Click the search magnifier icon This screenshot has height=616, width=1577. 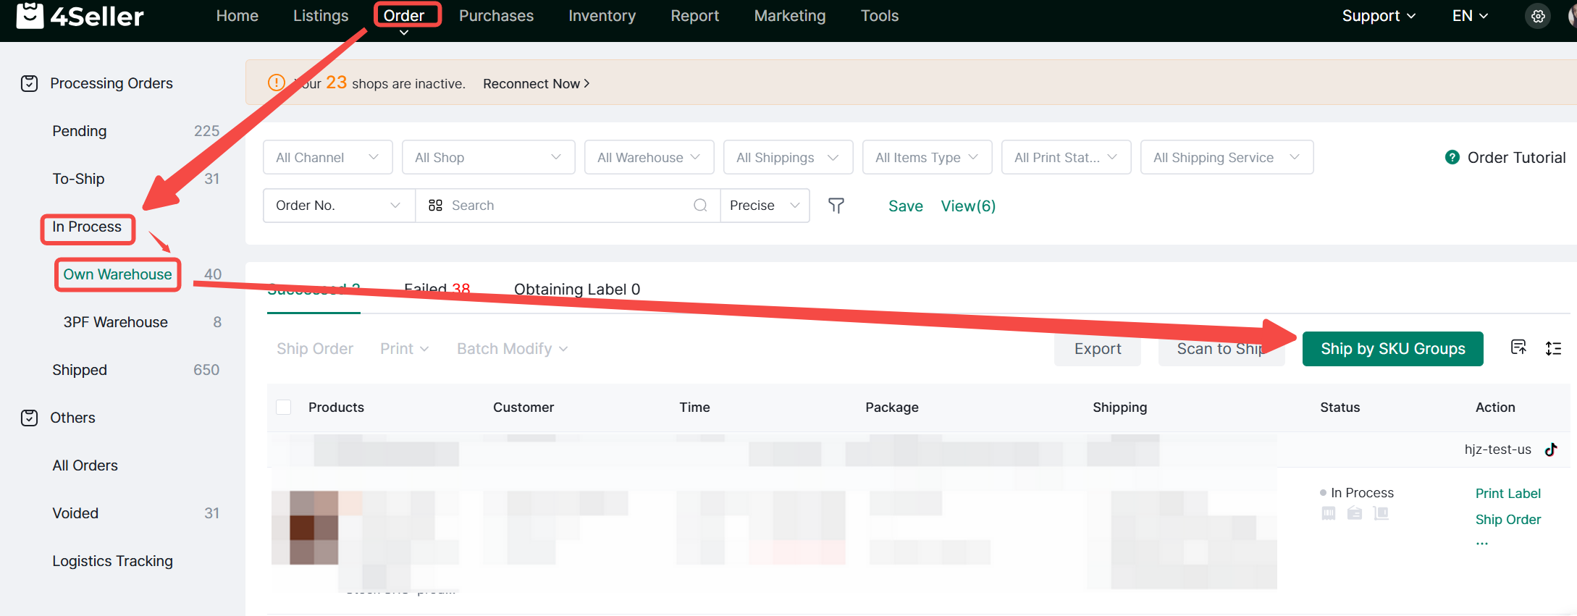point(700,206)
